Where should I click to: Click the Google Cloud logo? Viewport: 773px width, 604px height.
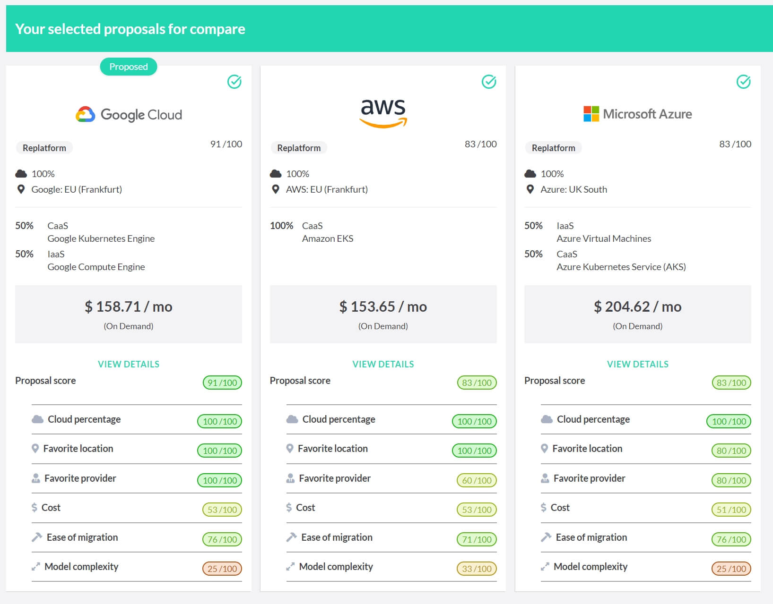coord(129,114)
